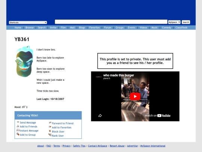Click the Add to Favorites link
The width and height of the screenshot is (202, 152).
62,128
